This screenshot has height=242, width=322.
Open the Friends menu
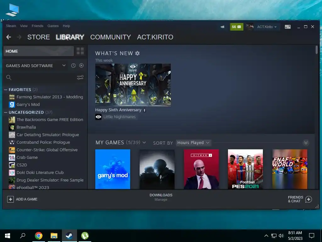[37, 26]
